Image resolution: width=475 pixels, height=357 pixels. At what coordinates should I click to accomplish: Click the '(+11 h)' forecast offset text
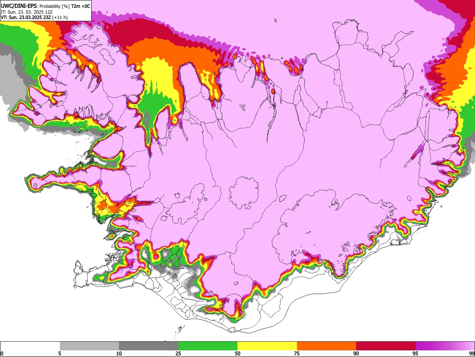[x=60, y=17]
